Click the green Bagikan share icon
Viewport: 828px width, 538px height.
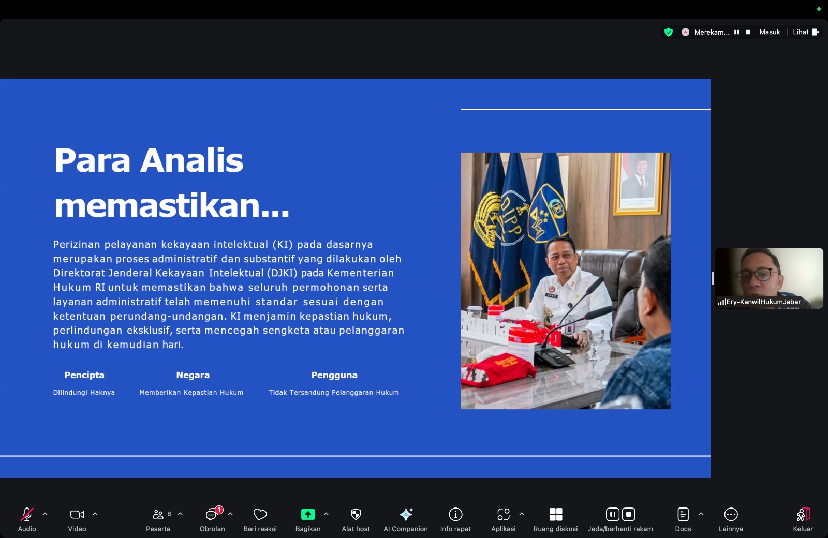click(x=308, y=514)
